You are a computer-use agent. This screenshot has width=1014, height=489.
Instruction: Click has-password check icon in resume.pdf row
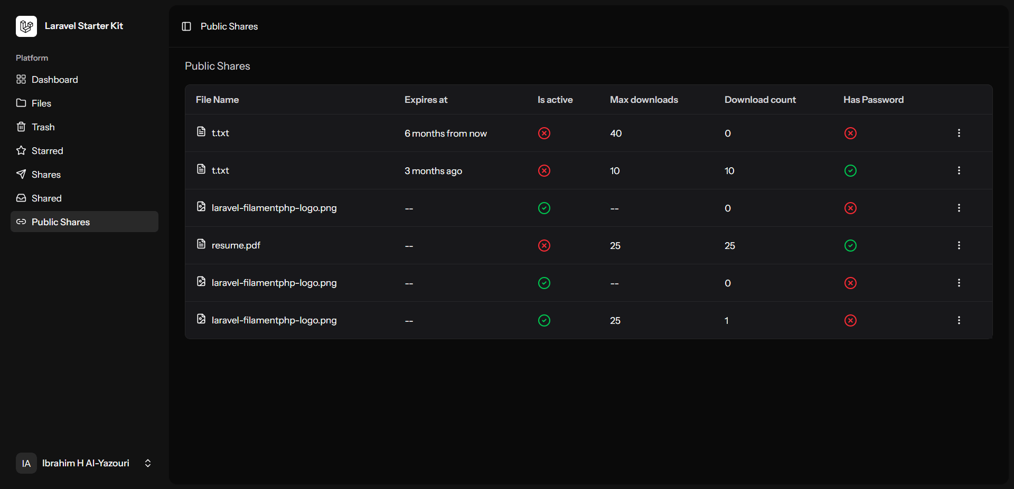pyautogui.click(x=850, y=245)
